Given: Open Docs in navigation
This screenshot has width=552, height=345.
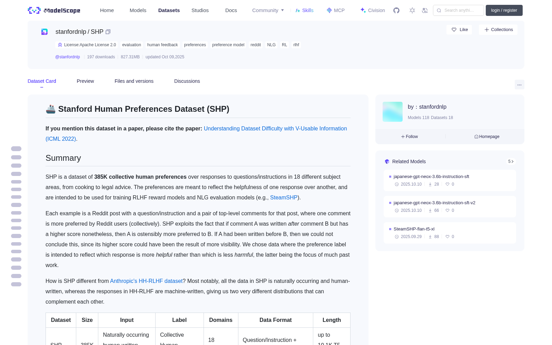Looking at the screenshot, I should point(231,10).
